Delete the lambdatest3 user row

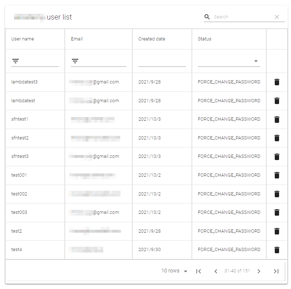(277, 82)
